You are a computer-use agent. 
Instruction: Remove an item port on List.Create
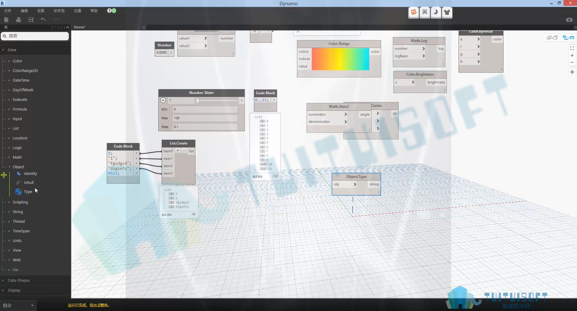pos(184,151)
